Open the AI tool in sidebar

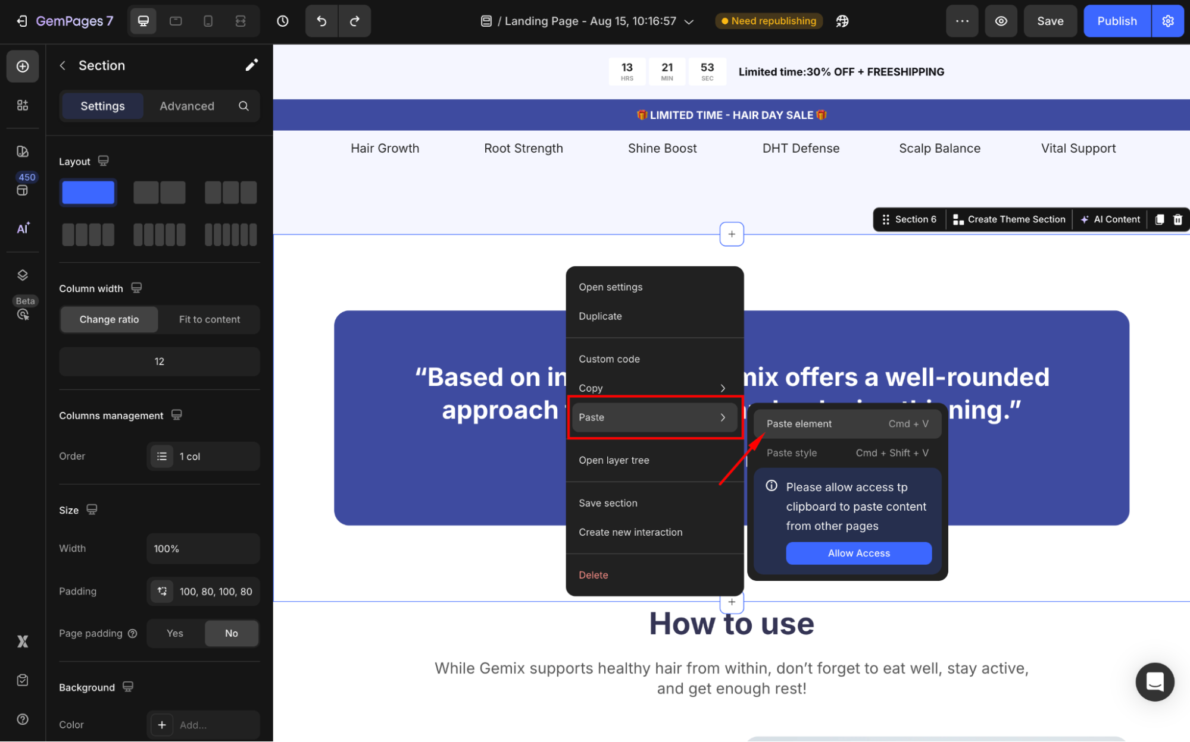point(23,228)
